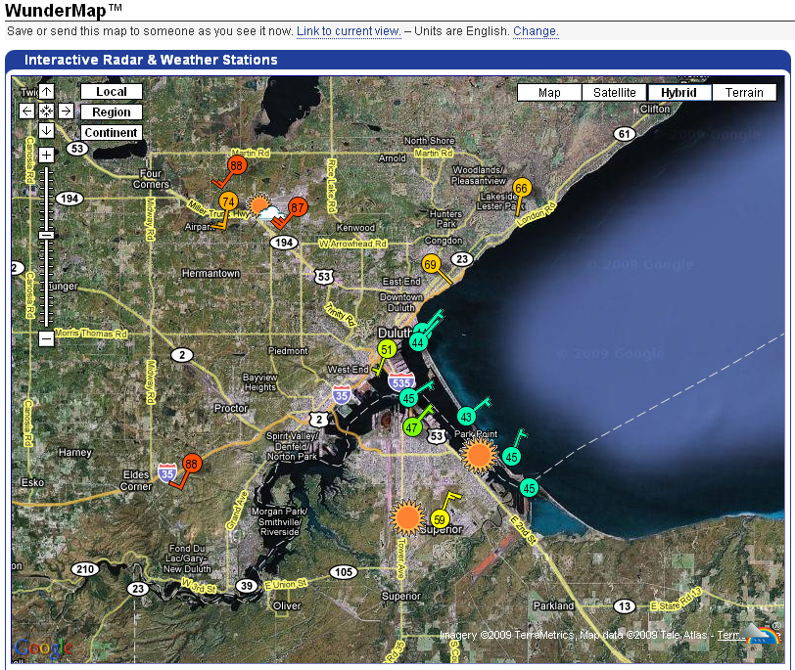Click the route 13 highway shield

[x=625, y=606]
